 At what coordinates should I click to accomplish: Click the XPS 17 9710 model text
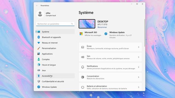click(102, 24)
